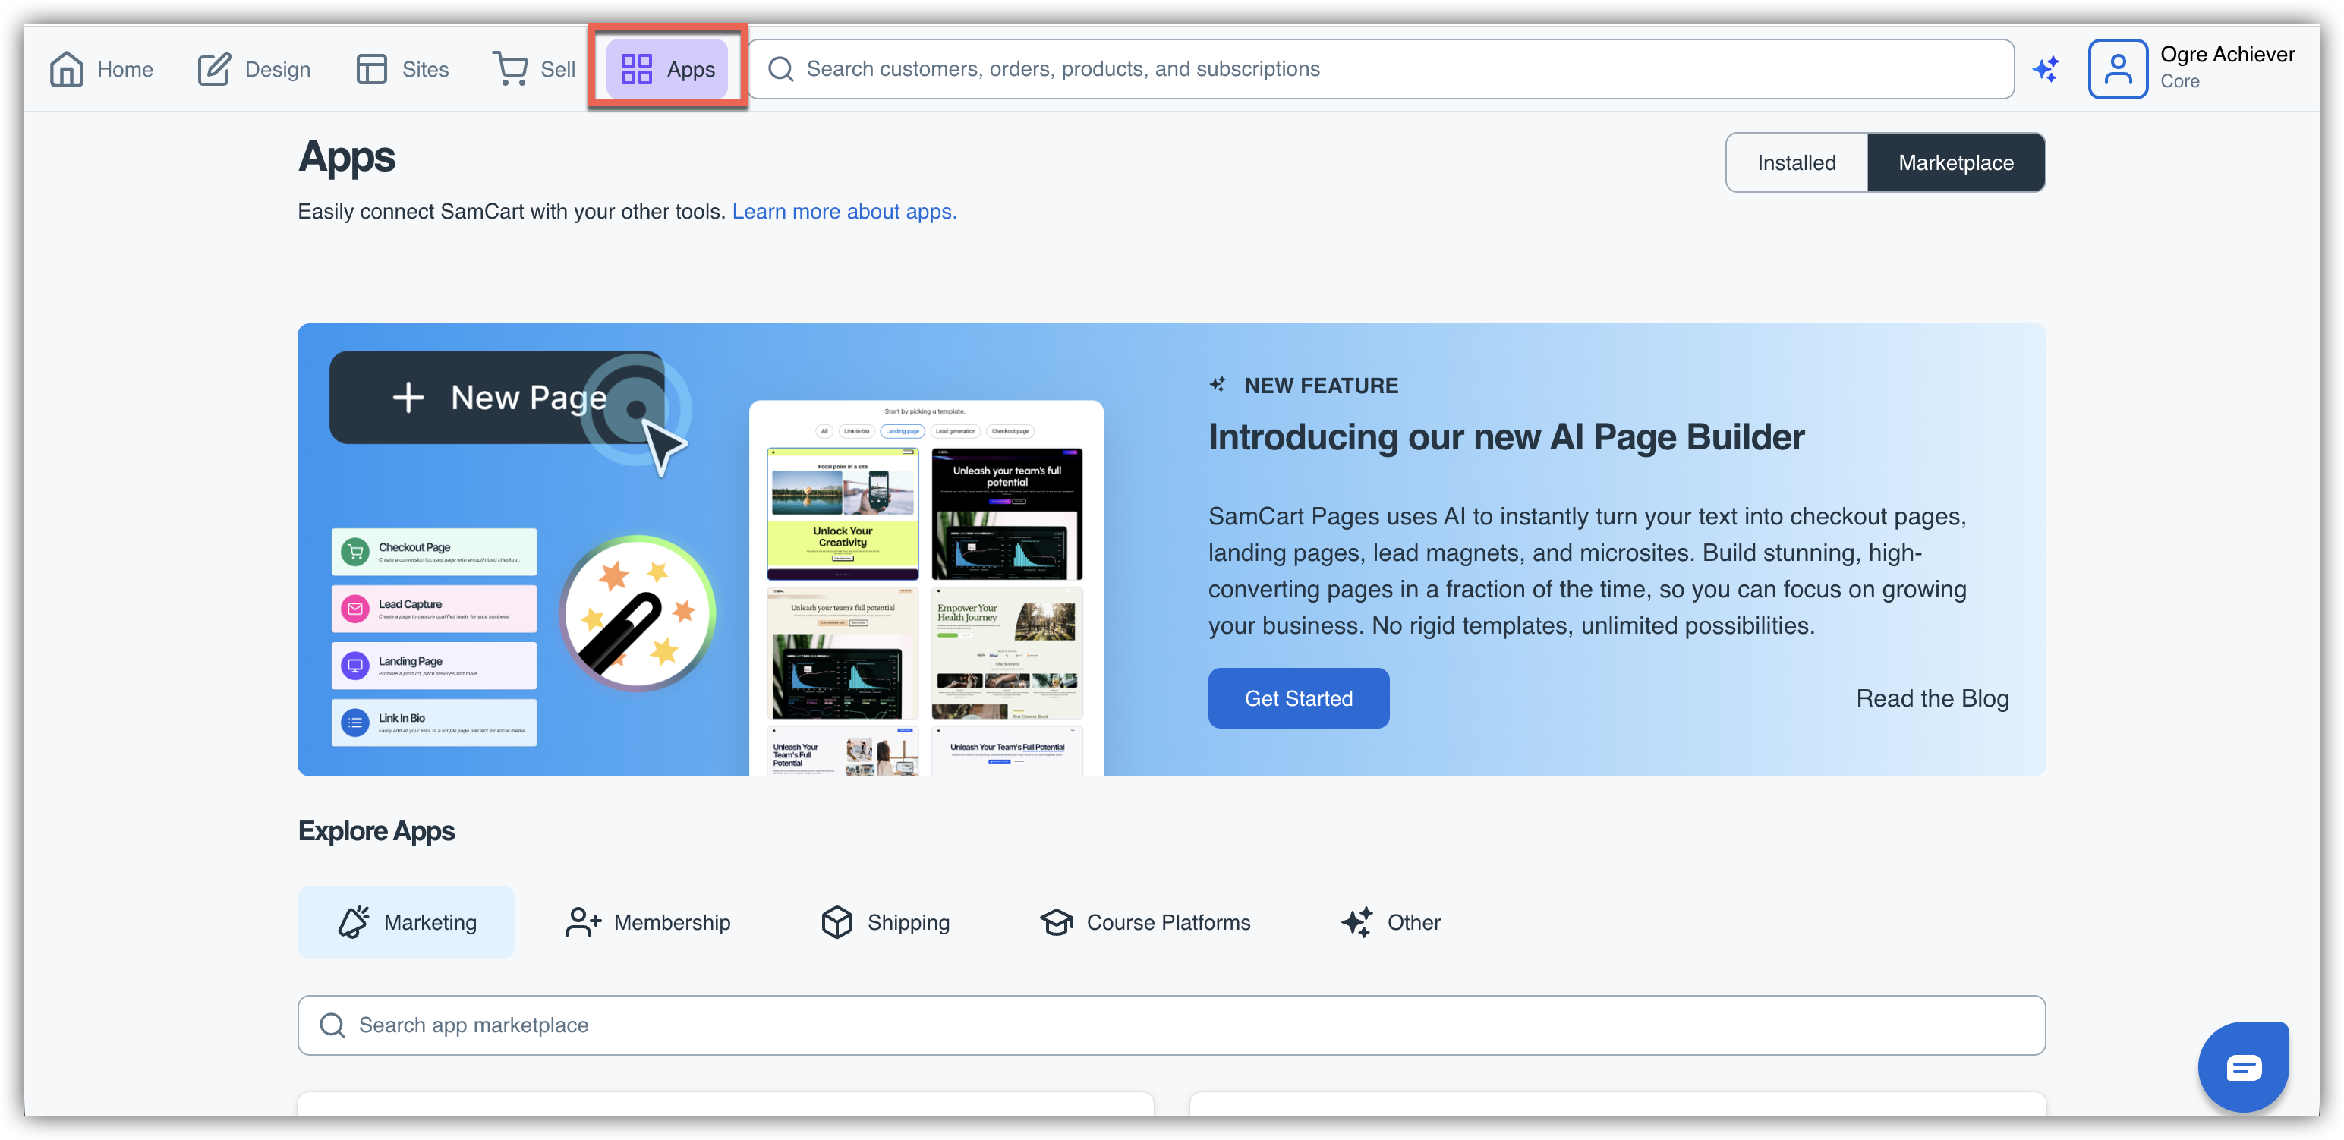2344x1140 pixels.
Task: Open the Read the Blog link
Action: tap(1932, 698)
